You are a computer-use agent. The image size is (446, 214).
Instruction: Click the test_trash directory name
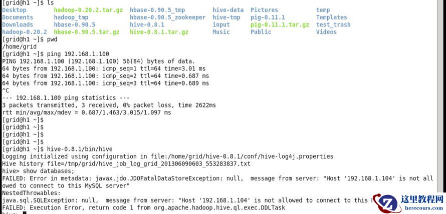[333, 24]
